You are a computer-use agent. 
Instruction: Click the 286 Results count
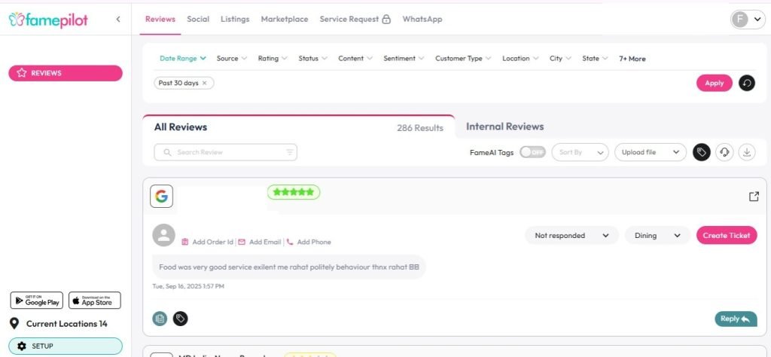(x=420, y=128)
